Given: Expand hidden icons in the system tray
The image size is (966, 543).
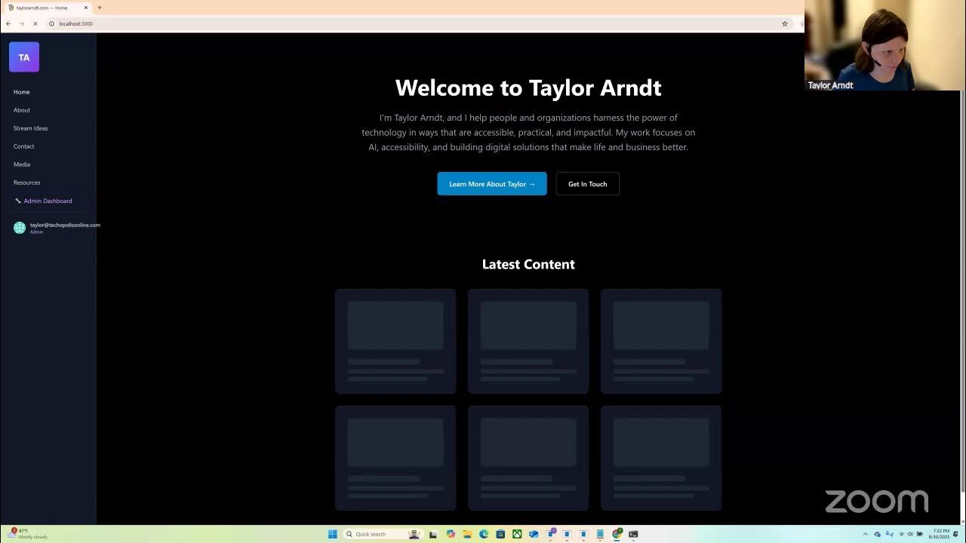Looking at the screenshot, I should click(x=866, y=534).
